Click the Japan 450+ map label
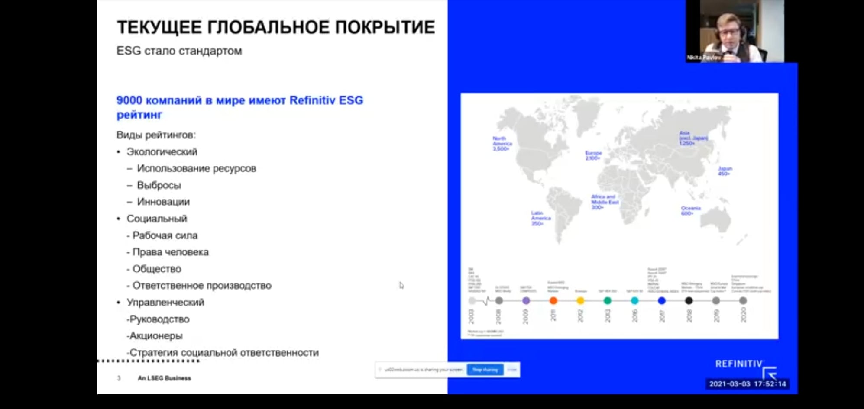 point(725,171)
